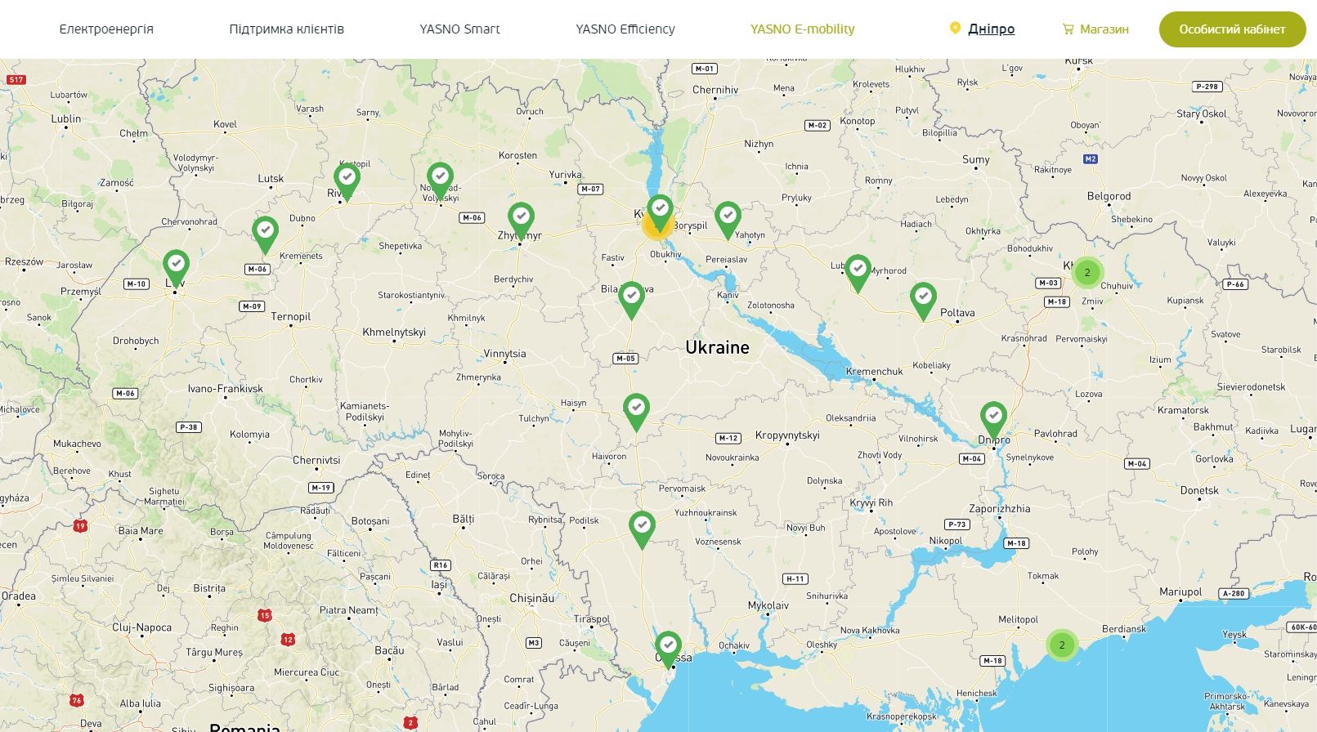Screen dimensions: 1317x732
Task: Expand the cluster of 2 near Berdiansk
Action: pyautogui.click(x=1062, y=645)
